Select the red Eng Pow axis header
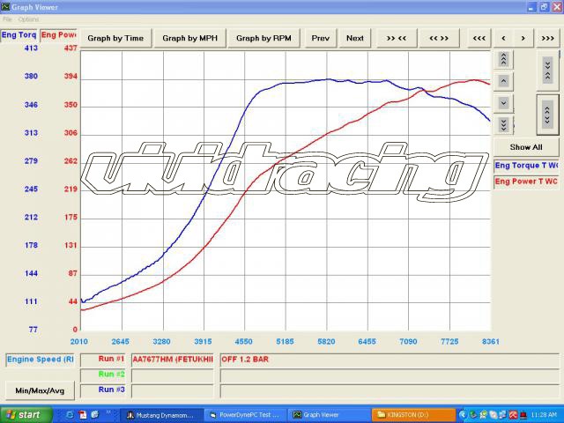564x423 pixels. tap(58, 35)
